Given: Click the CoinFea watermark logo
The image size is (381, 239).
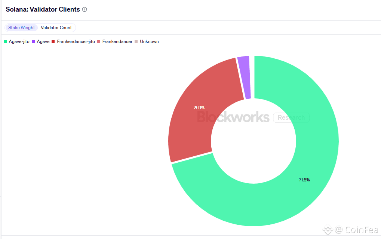Looking at the screenshot, I should click(350, 230).
